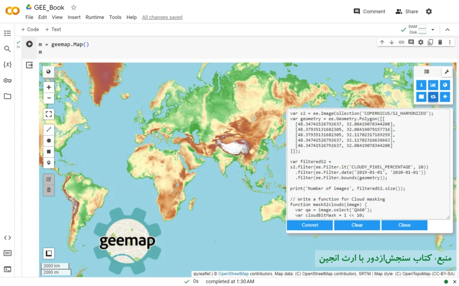The width and height of the screenshot is (459, 286).
Task: Open the table of contents sidebar
Action: [x=8, y=33]
